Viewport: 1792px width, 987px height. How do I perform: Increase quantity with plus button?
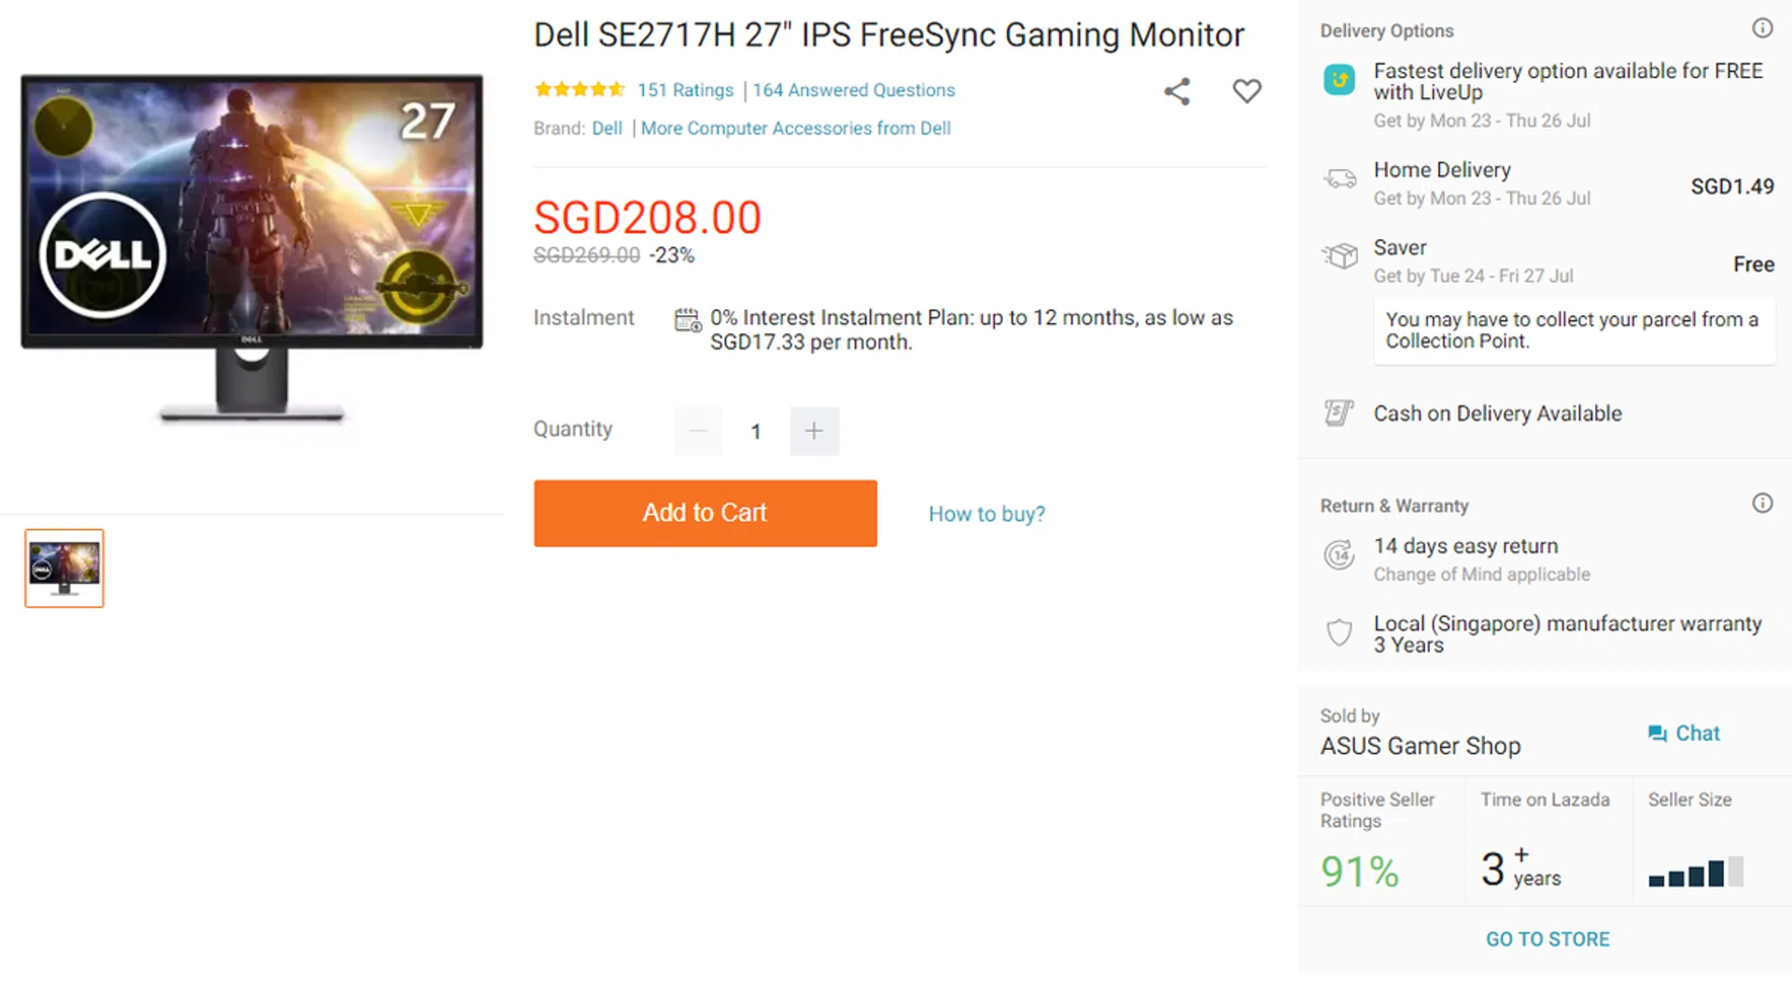click(x=814, y=431)
